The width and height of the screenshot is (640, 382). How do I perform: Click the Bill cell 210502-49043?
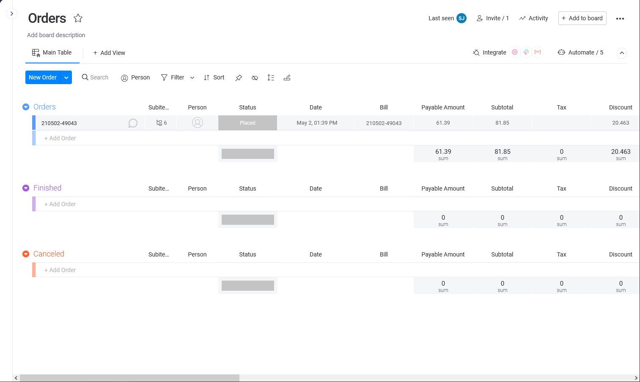click(x=384, y=123)
